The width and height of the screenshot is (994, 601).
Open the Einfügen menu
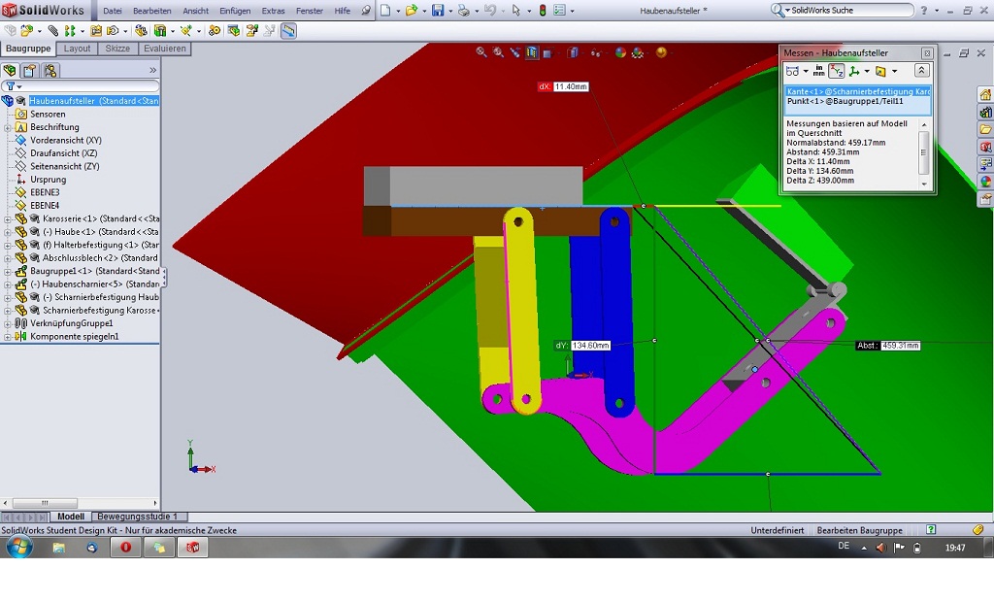tap(235, 10)
